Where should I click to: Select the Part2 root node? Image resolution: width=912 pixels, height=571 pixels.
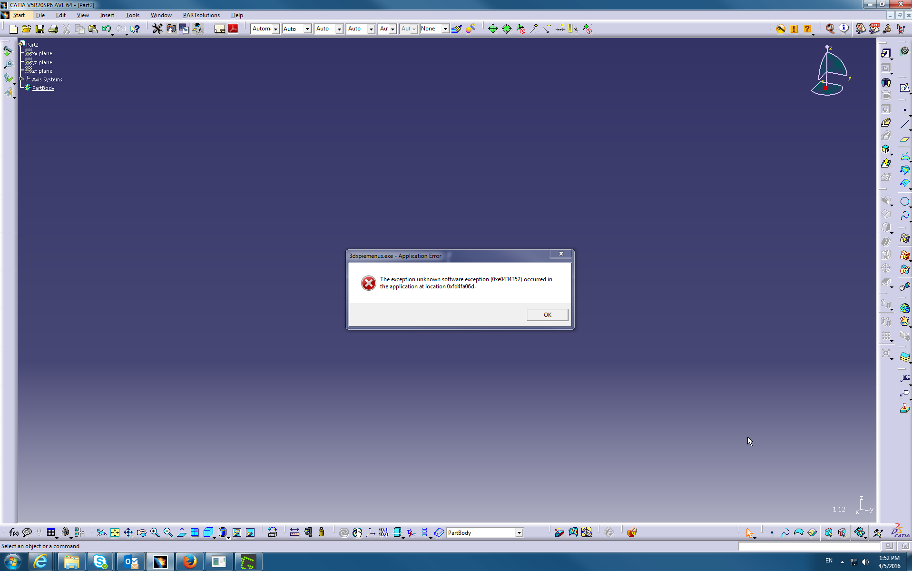tap(32, 45)
